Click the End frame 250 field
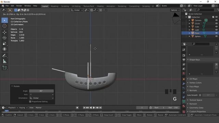 [173, 108]
